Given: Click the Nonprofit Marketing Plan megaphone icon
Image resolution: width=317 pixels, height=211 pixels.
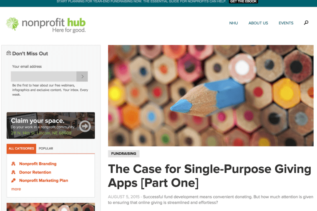Looking at the screenshot, I should [x=13, y=180].
